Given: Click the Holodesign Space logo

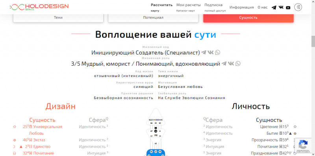Looking at the screenshot, I should tap(39, 7).
